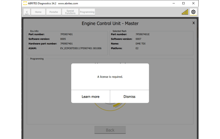
Task: Go to the Home breadcrumb
Action: (38, 12)
